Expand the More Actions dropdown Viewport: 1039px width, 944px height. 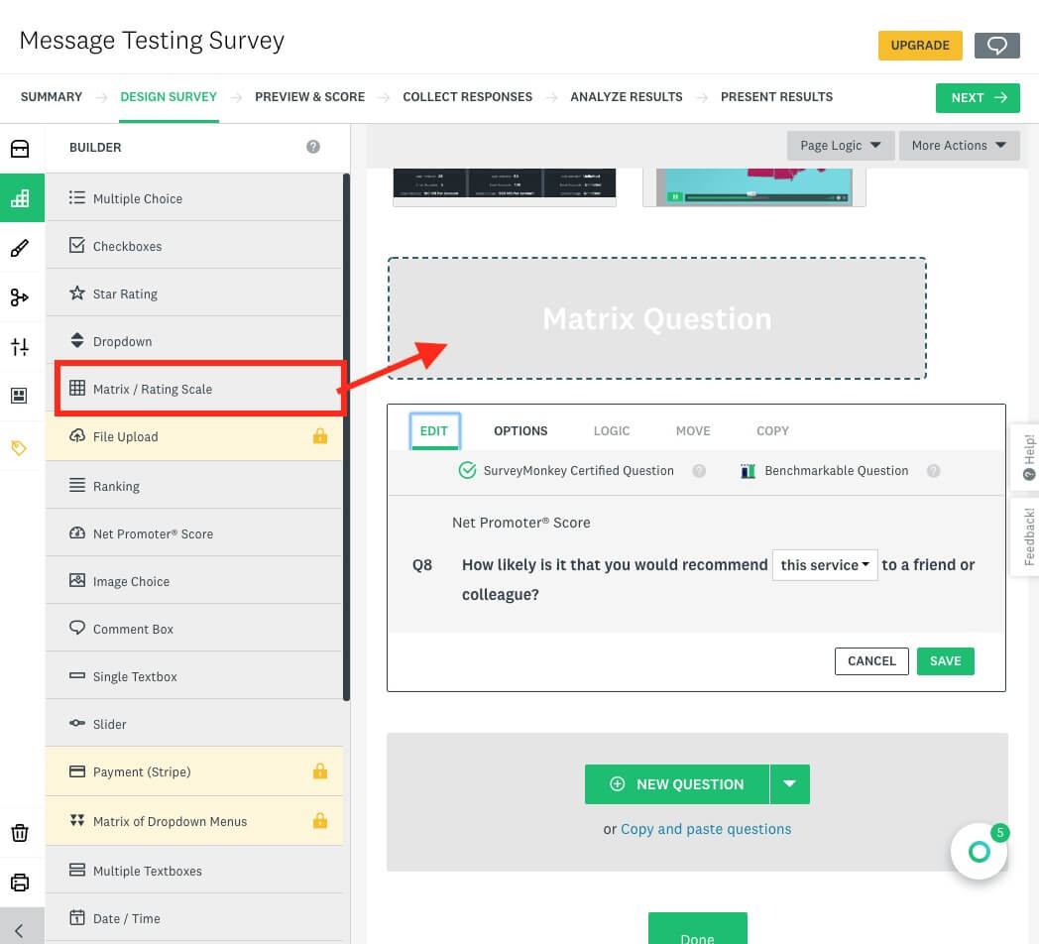point(958,145)
